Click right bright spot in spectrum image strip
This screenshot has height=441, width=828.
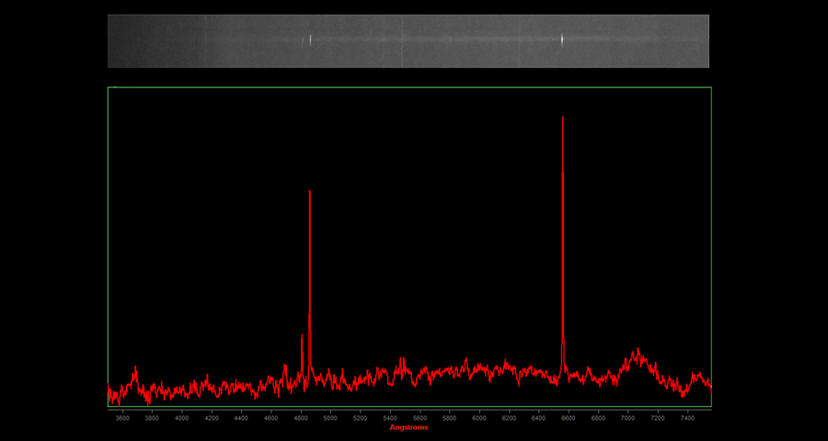click(x=562, y=40)
